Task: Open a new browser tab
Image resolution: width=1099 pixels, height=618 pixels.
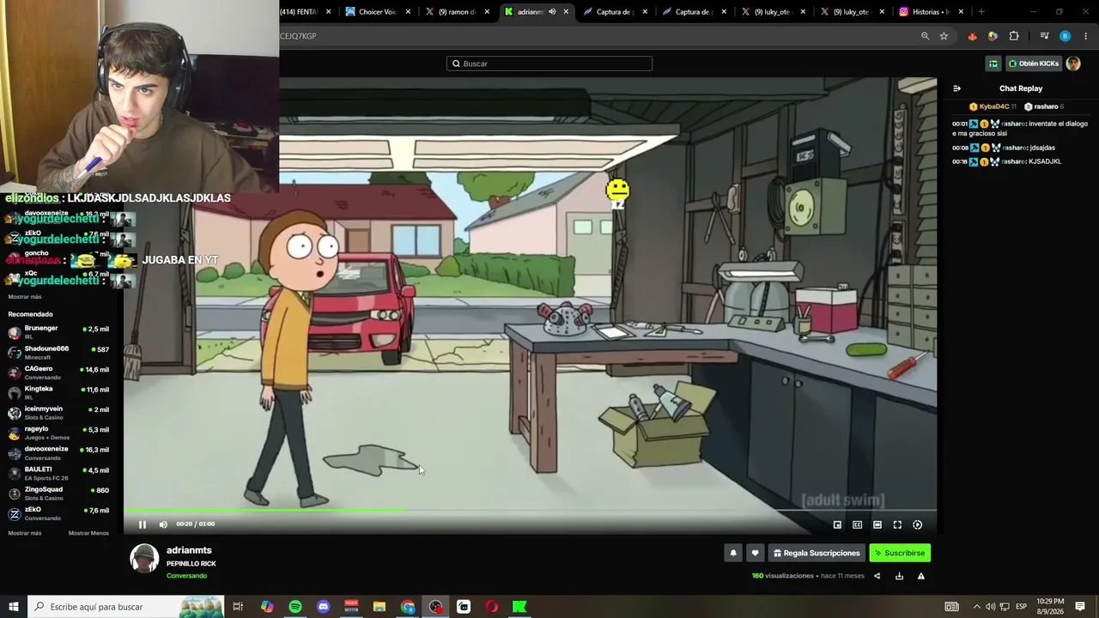Action: 981,12
